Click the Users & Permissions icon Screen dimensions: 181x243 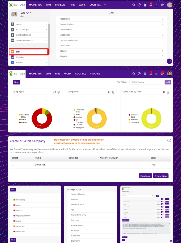coord(13,40)
